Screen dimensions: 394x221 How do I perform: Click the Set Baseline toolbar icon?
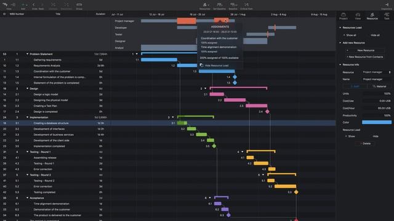[x=219, y=4]
